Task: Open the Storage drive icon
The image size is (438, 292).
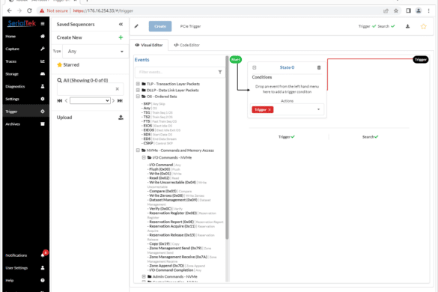Action: click(x=43, y=74)
